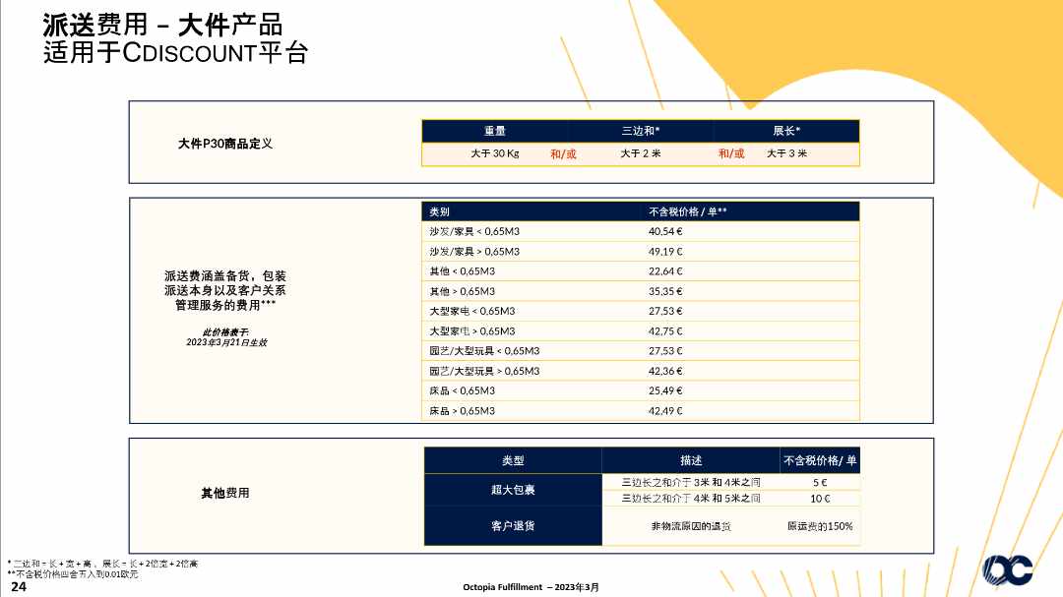The height and width of the screenshot is (597, 1063).
Task: Click the description 非物流原因的退货
Action: click(x=691, y=526)
